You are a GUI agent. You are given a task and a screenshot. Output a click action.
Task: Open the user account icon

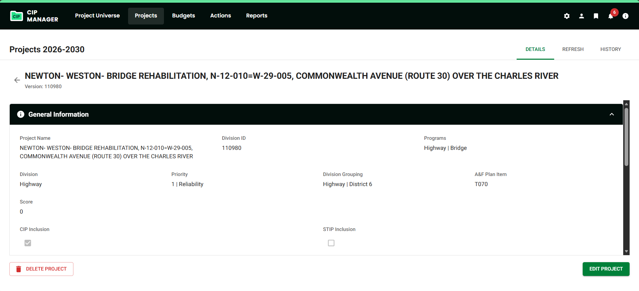tap(581, 16)
